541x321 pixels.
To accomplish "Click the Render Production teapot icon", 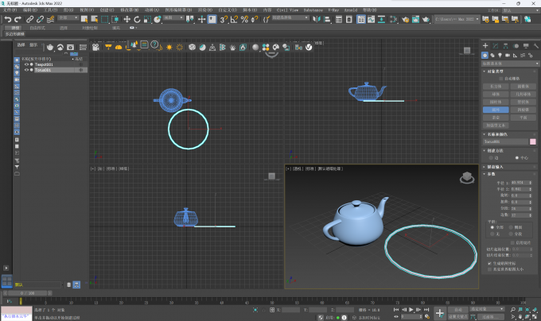I will pyautogui.click(x=426, y=19).
